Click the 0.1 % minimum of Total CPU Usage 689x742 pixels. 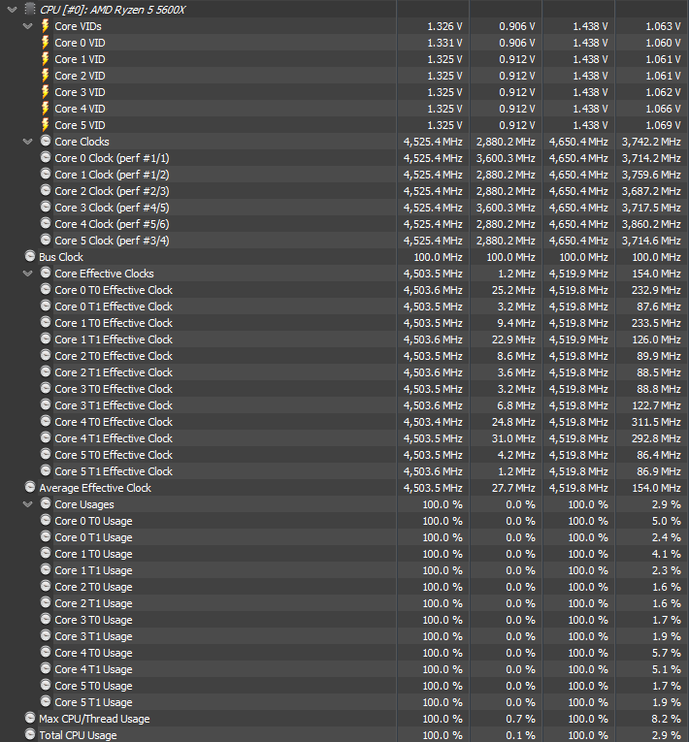point(520,735)
